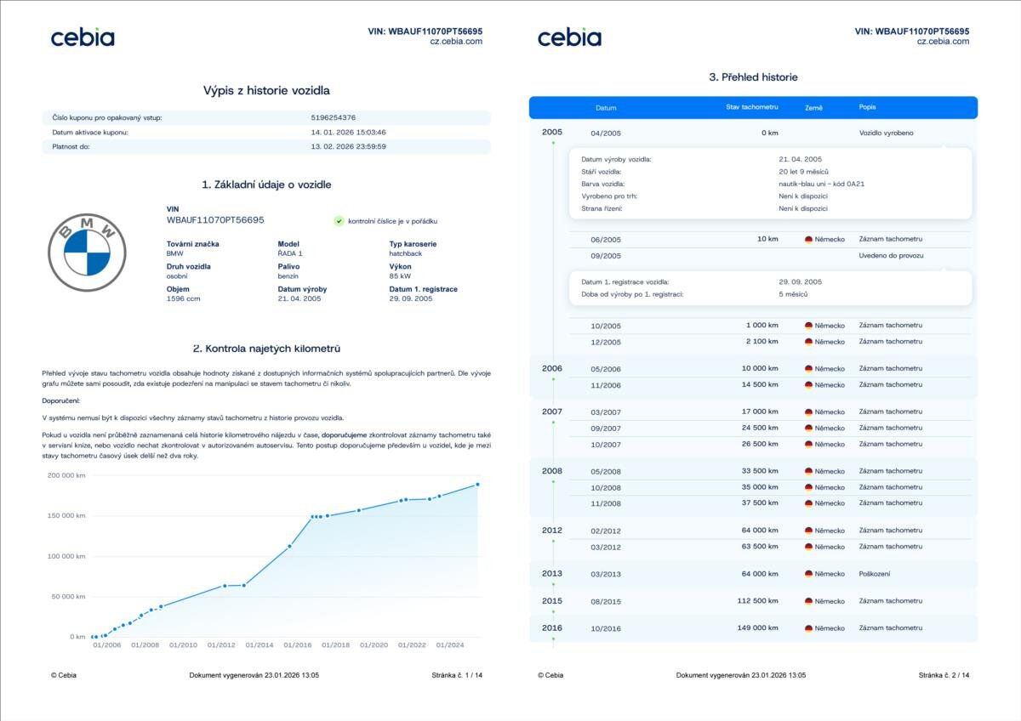Select the 2008 year marker in the timeline
The width and height of the screenshot is (1021, 721).
[552, 471]
